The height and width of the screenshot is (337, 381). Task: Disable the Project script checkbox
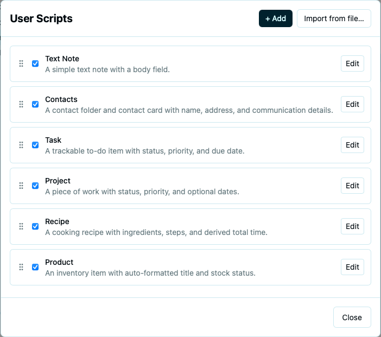[35, 186]
